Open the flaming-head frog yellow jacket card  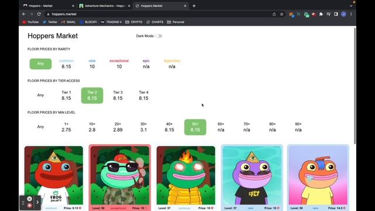coord(186,178)
